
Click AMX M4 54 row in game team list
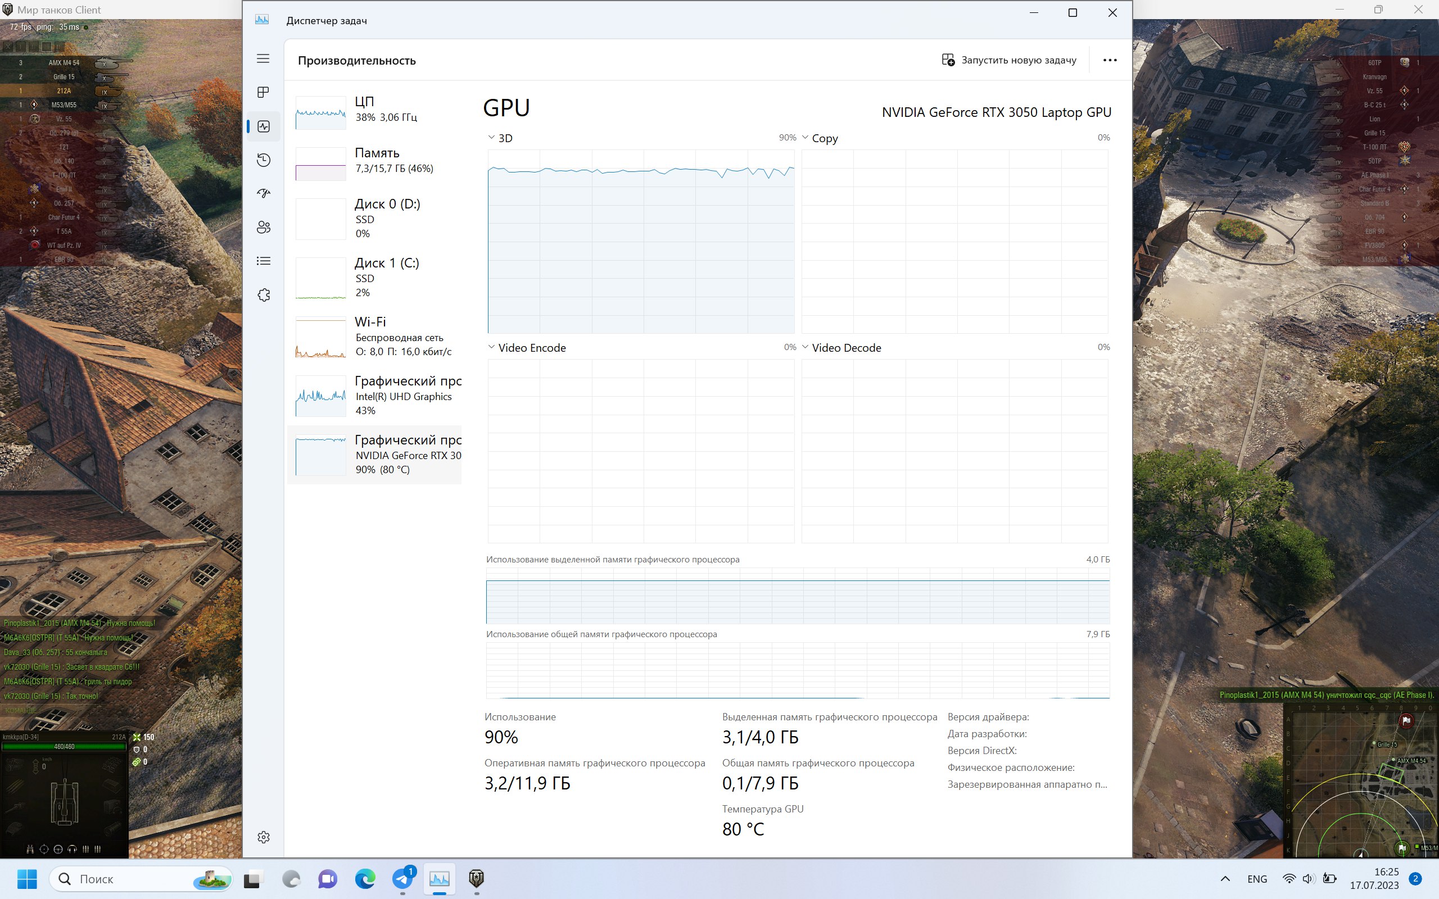(65, 62)
